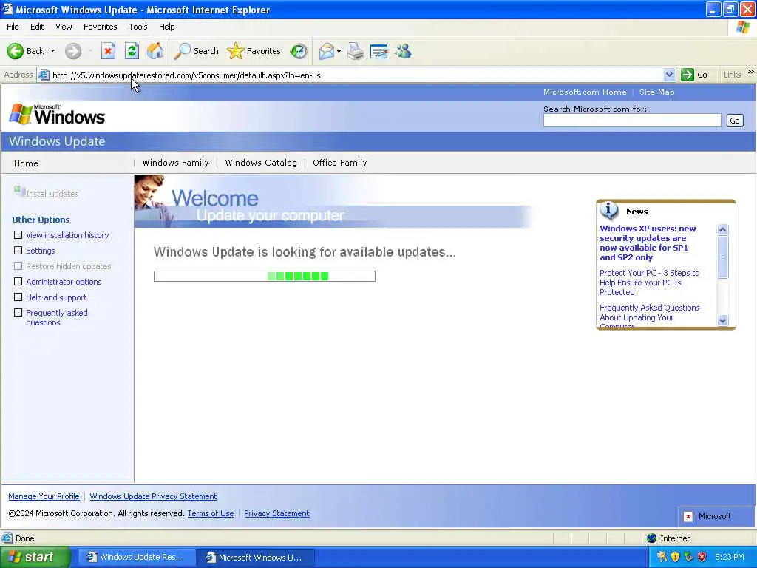757x568 pixels.
Task: Open the Tools menu
Action: [138, 27]
